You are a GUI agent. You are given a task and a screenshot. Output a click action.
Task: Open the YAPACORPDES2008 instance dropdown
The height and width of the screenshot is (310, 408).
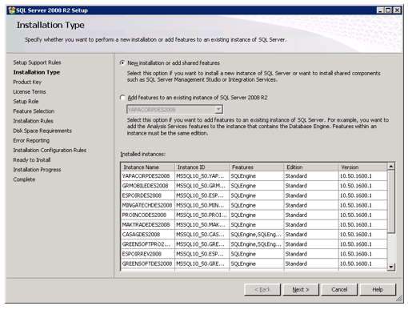click(x=218, y=110)
